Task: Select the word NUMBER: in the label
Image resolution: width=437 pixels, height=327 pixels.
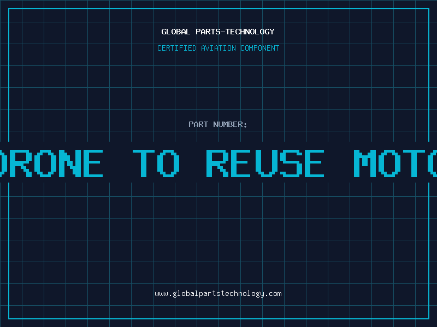Action: pyautogui.click(x=230, y=124)
